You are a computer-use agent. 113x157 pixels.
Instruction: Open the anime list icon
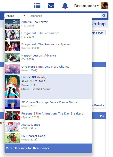point(37,6)
